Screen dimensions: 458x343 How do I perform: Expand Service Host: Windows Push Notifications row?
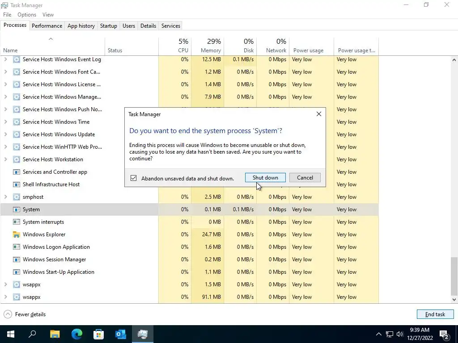(5, 109)
